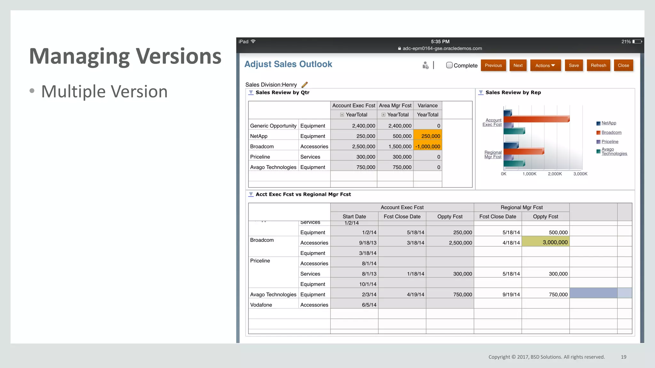
Task: Expand YearTotal under Account Exec Fcst
Action: [342, 115]
